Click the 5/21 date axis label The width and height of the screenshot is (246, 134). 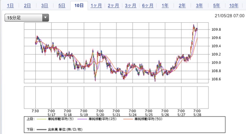point(116,115)
